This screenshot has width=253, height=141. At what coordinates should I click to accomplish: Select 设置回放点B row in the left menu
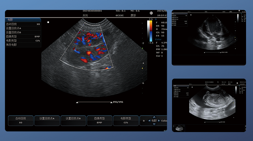click(x=23, y=32)
